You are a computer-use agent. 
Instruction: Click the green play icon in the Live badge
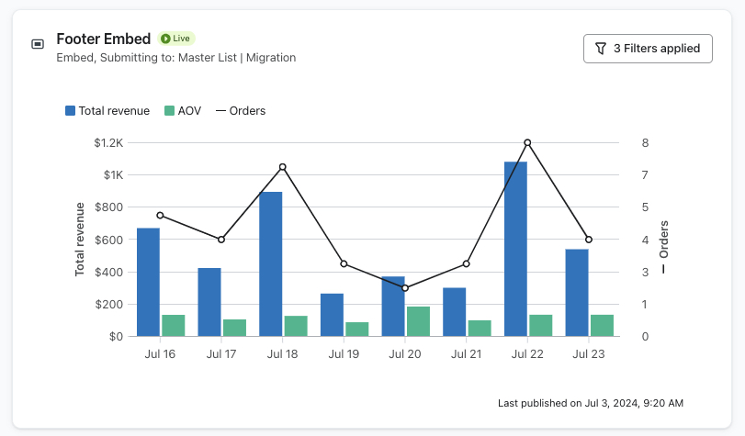(x=165, y=39)
